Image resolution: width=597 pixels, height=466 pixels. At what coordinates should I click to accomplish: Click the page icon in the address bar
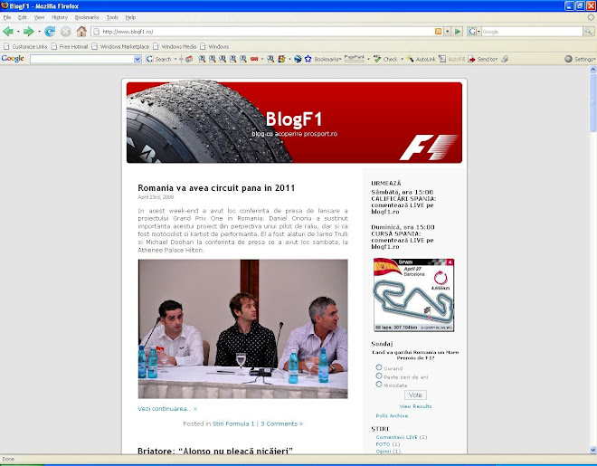coord(96,32)
